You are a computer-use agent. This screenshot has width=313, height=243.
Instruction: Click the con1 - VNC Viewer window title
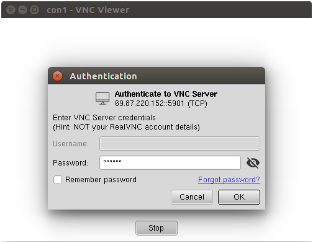pyautogui.click(x=88, y=10)
